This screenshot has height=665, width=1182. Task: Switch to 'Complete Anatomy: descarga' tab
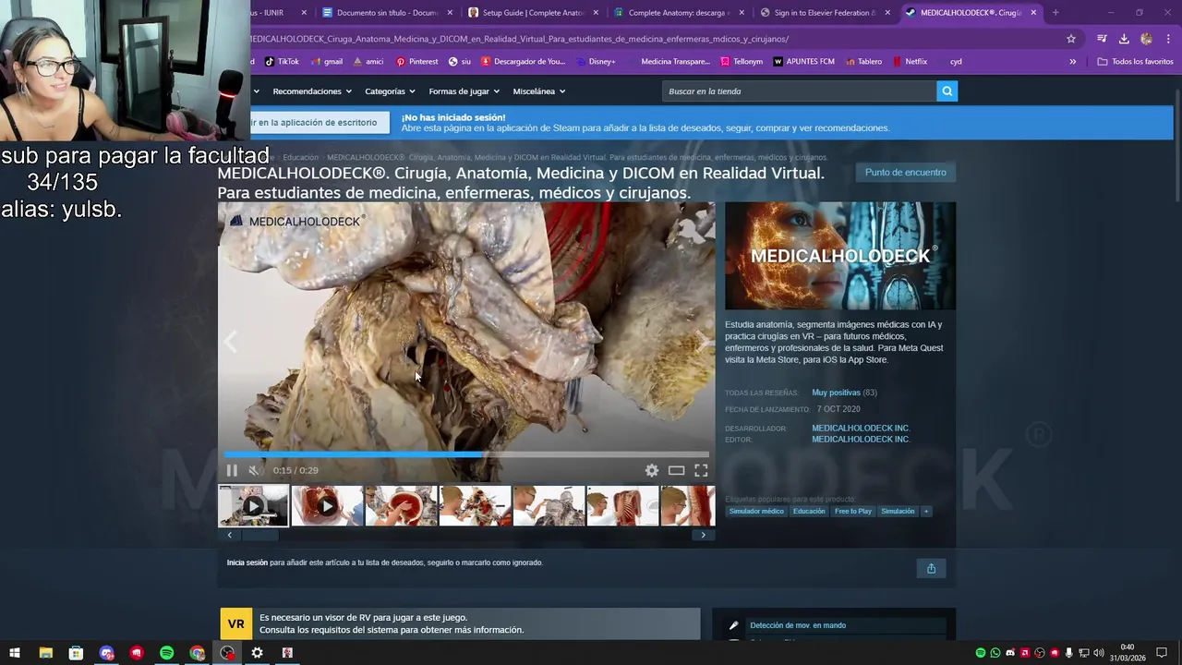click(679, 13)
